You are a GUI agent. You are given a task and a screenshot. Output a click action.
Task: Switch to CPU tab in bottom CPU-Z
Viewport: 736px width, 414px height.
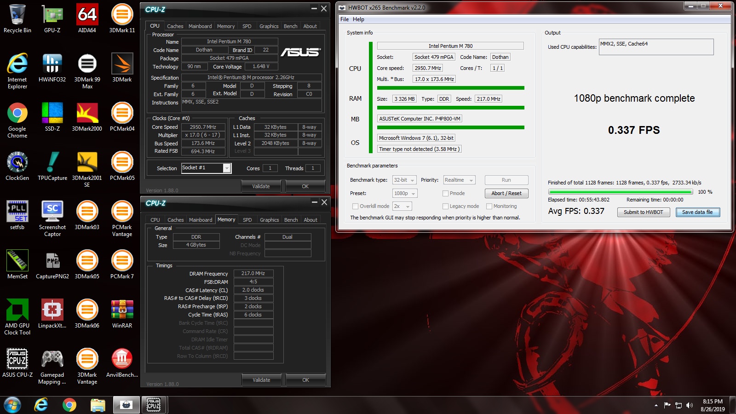(x=155, y=220)
